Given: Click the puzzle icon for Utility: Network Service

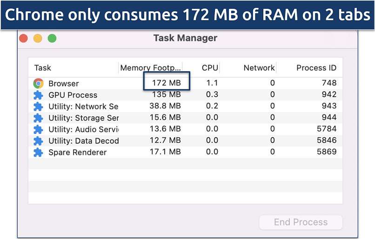Looking at the screenshot, I should point(38,106).
